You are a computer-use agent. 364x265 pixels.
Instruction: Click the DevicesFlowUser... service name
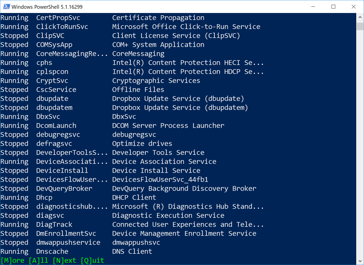(72, 180)
